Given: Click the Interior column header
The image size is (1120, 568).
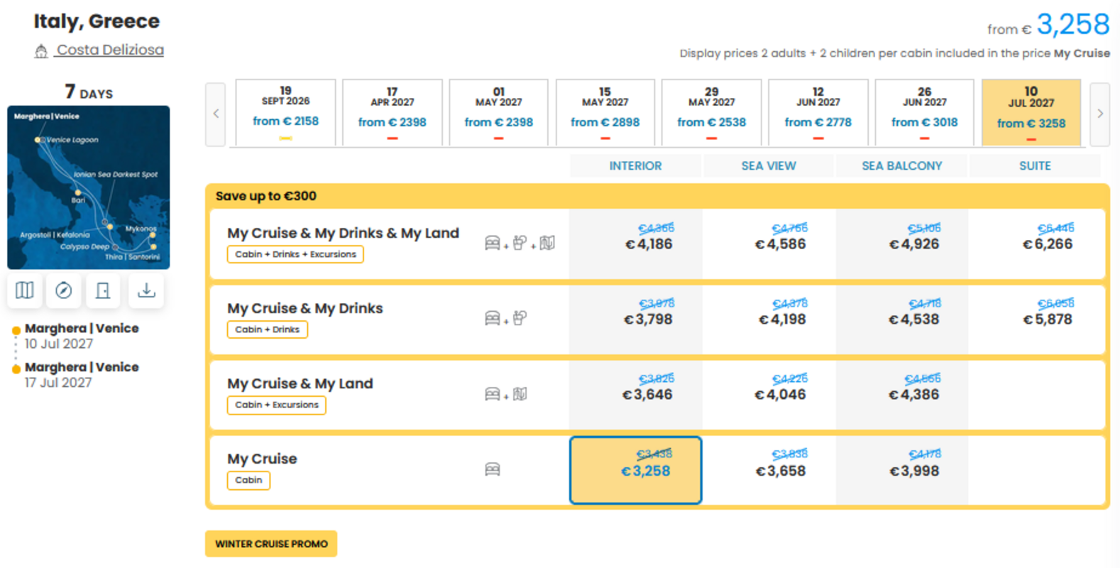Looking at the screenshot, I should click(635, 165).
